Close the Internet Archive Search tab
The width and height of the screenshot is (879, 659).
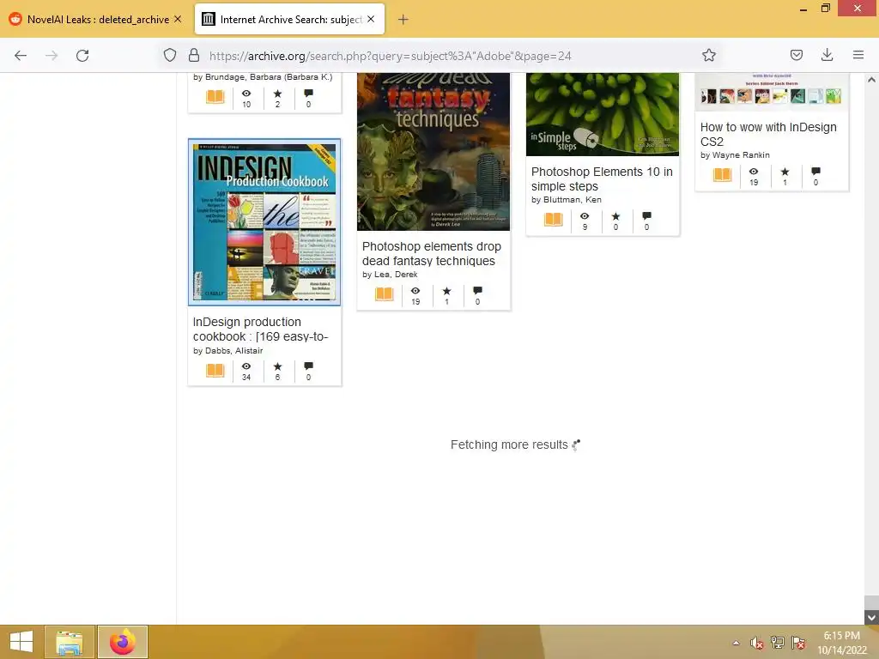pyautogui.click(x=371, y=19)
